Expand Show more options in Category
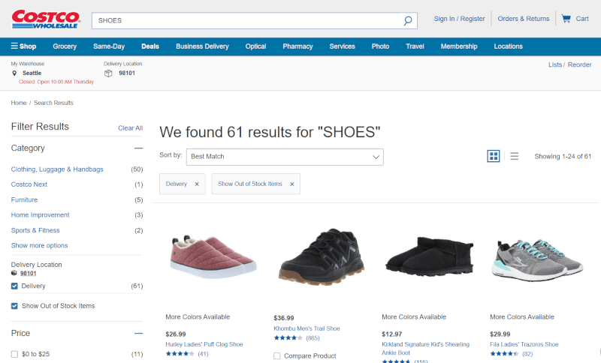The height and width of the screenshot is (363, 601). [40, 245]
